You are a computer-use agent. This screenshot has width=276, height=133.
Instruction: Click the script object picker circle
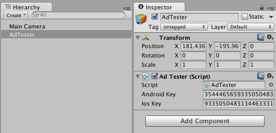click(271, 85)
